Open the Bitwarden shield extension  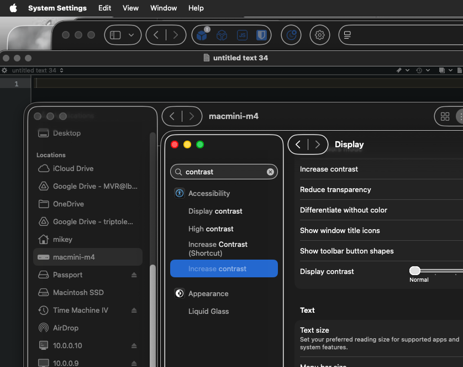[x=261, y=35]
